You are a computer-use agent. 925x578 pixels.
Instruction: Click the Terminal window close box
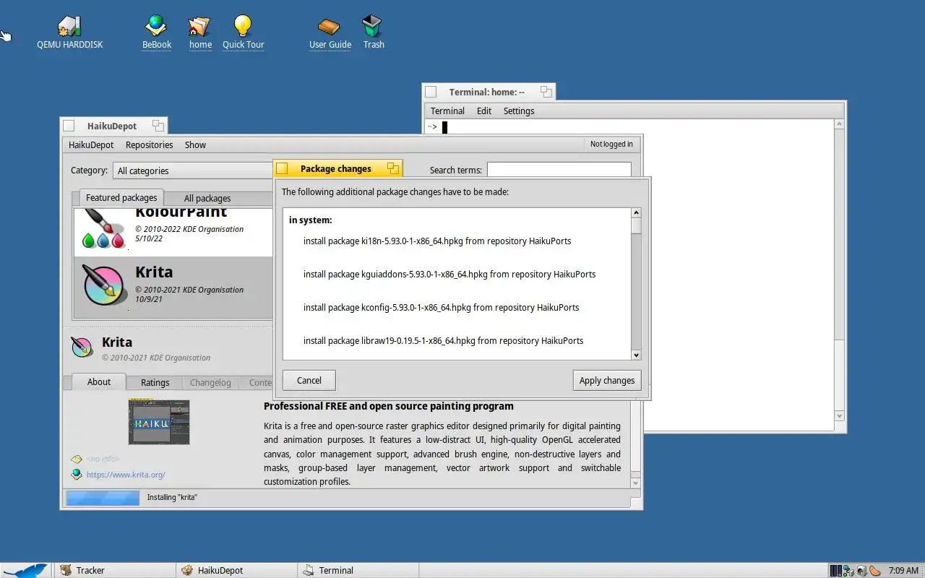(x=431, y=92)
